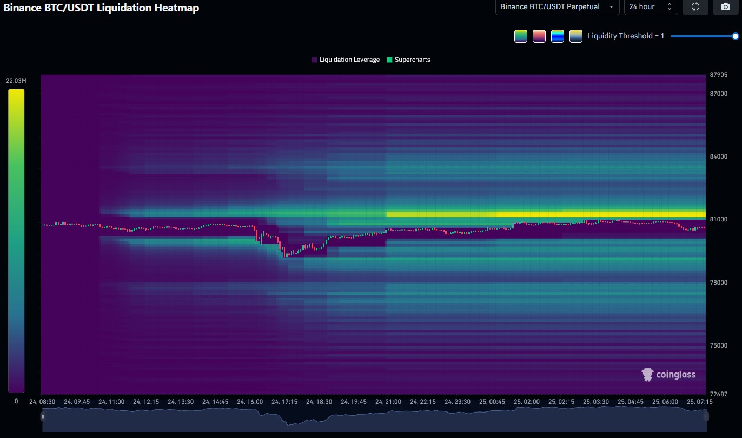Click the right handle of time range navigator
This screenshot has height=438, width=742.
click(706, 416)
